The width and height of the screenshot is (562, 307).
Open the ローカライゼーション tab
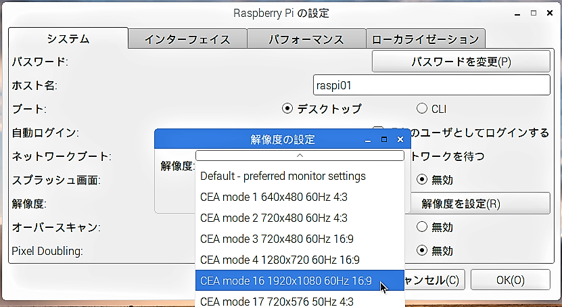pyautogui.click(x=425, y=39)
